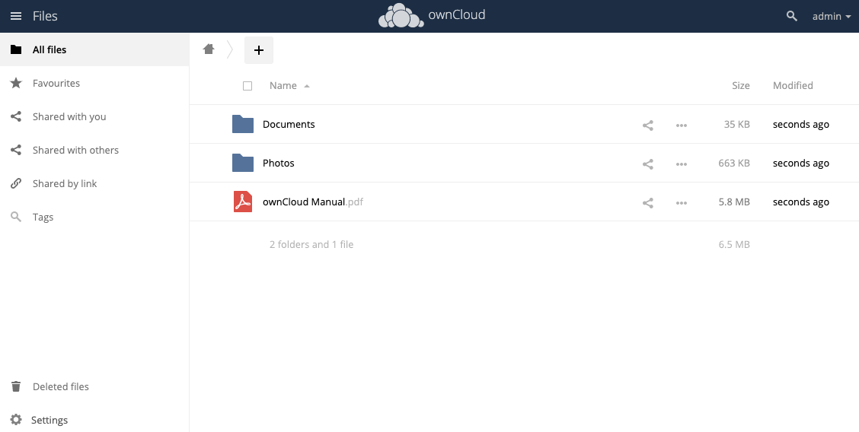Click the plus new file button
859x432 pixels.
click(x=259, y=49)
